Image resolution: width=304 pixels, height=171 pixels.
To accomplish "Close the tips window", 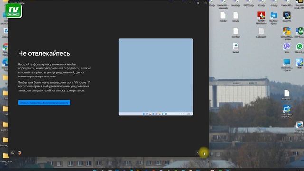I will pos(205,3).
